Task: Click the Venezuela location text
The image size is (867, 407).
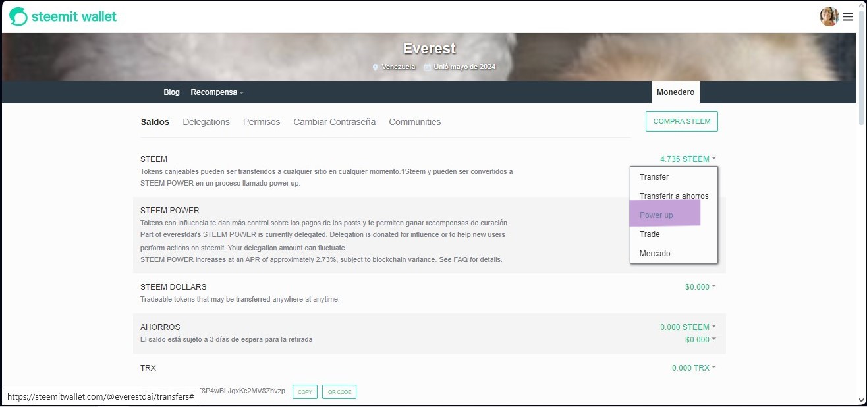Action: (x=399, y=67)
